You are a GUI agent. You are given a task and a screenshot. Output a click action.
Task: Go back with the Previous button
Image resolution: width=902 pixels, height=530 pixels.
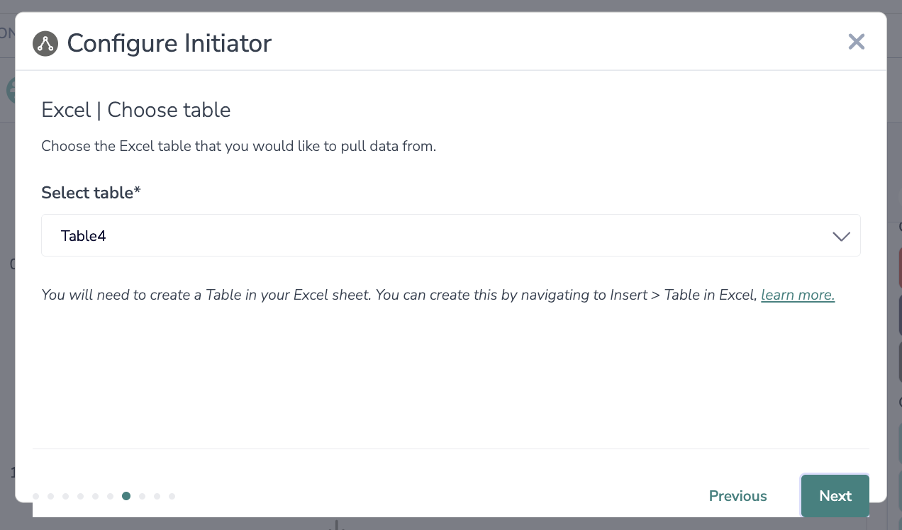[737, 496]
